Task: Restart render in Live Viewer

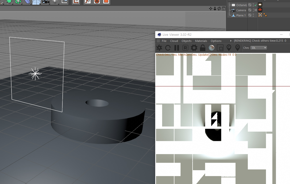Action: pyautogui.click(x=168, y=48)
